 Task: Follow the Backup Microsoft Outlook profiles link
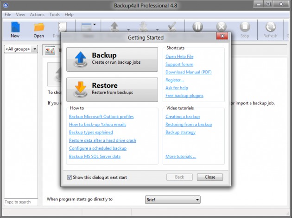tap(101, 116)
